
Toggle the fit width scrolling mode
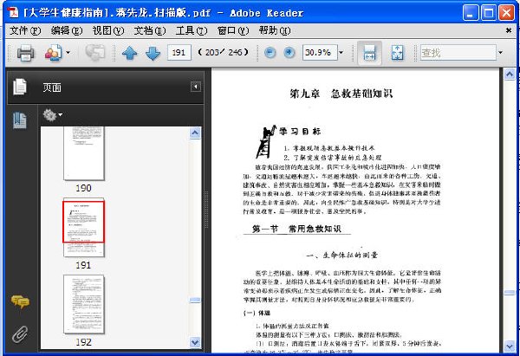click(x=369, y=53)
